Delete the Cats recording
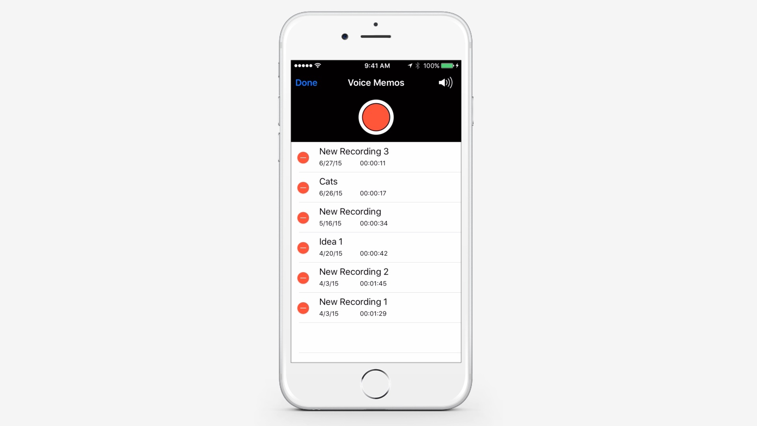The height and width of the screenshot is (426, 757). click(303, 187)
